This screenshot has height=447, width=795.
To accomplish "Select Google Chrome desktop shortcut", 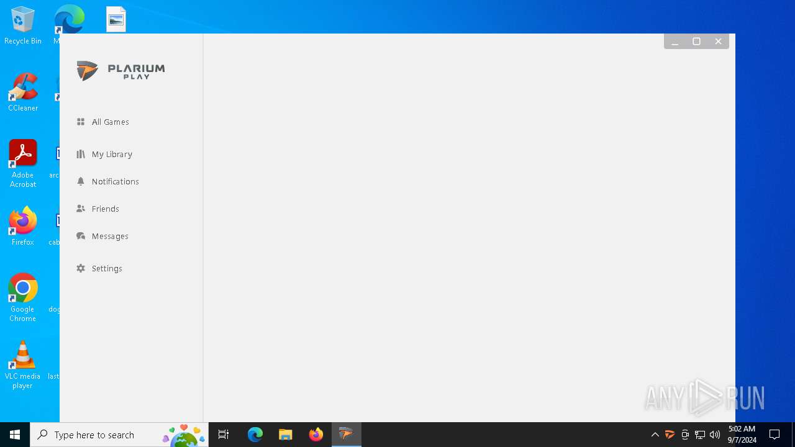I will pos(23,298).
